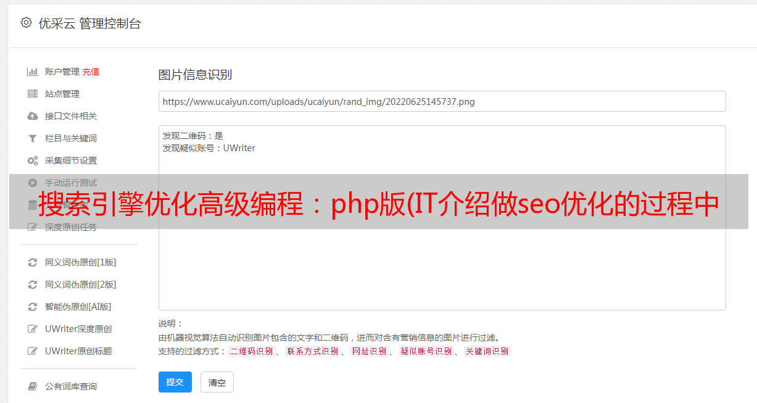Select UWriter原创标题 menu item
This screenshot has width=757, height=403.
pos(78,351)
